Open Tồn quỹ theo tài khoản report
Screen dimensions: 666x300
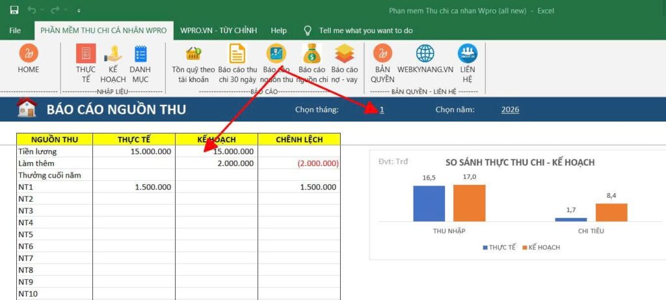[x=193, y=54]
